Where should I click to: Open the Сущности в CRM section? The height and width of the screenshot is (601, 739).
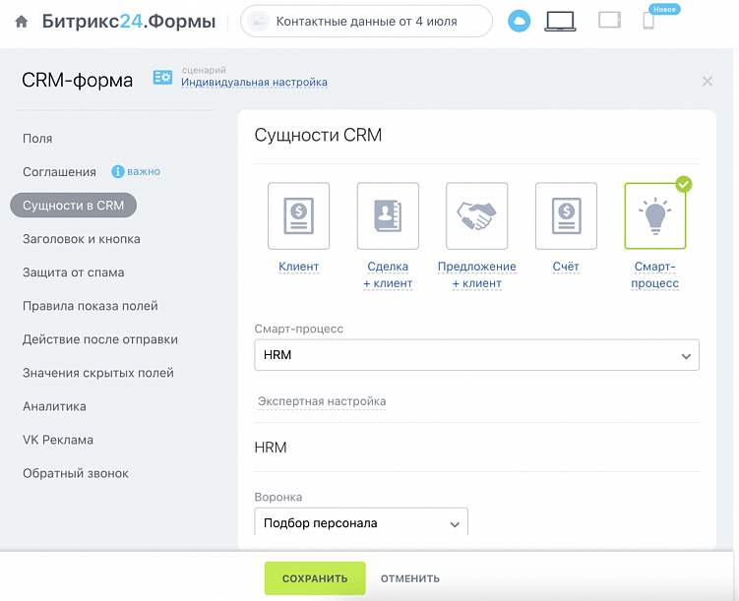(x=74, y=206)
